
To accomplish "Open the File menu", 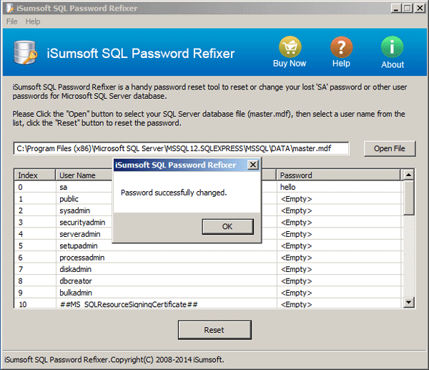I will click(11, 21).
